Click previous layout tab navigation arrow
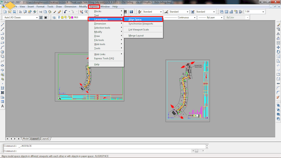The image size is (281, 158). [11, 139]
